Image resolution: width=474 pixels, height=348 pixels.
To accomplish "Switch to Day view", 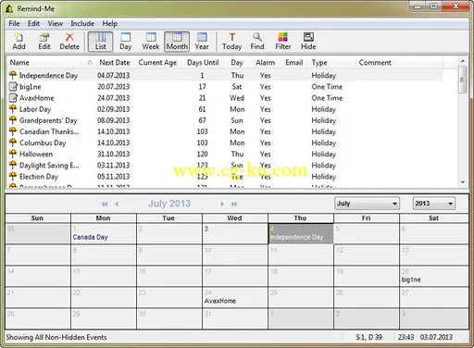I will coord(125,42).
